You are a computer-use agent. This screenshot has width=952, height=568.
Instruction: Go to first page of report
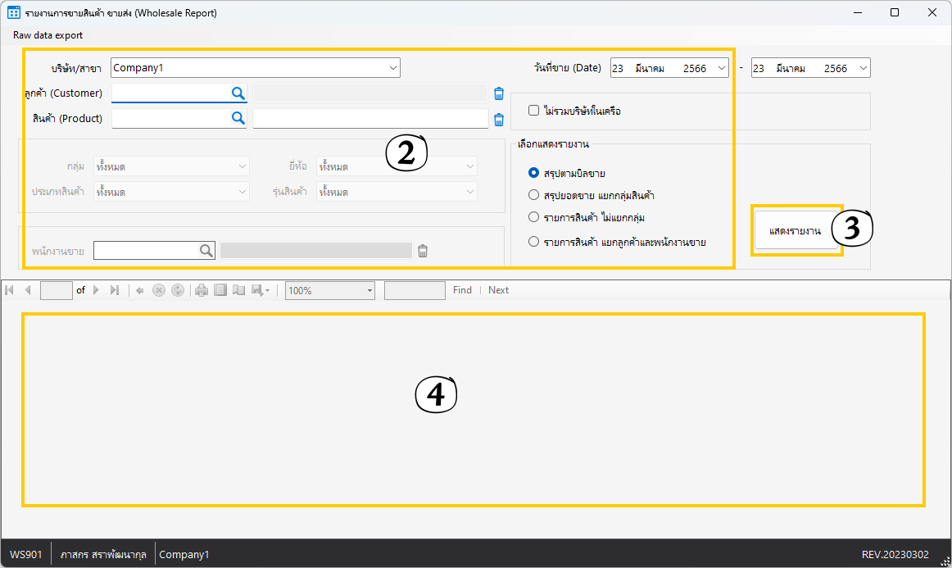click(x=10, y=290)
